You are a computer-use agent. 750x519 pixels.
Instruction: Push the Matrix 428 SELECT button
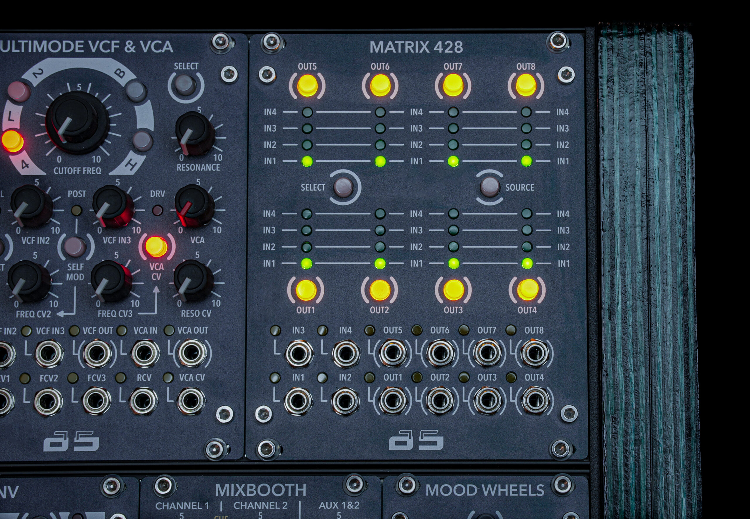[343, 187]
